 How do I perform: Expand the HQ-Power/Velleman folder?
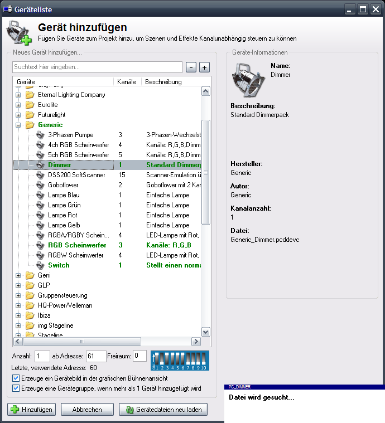18,305
